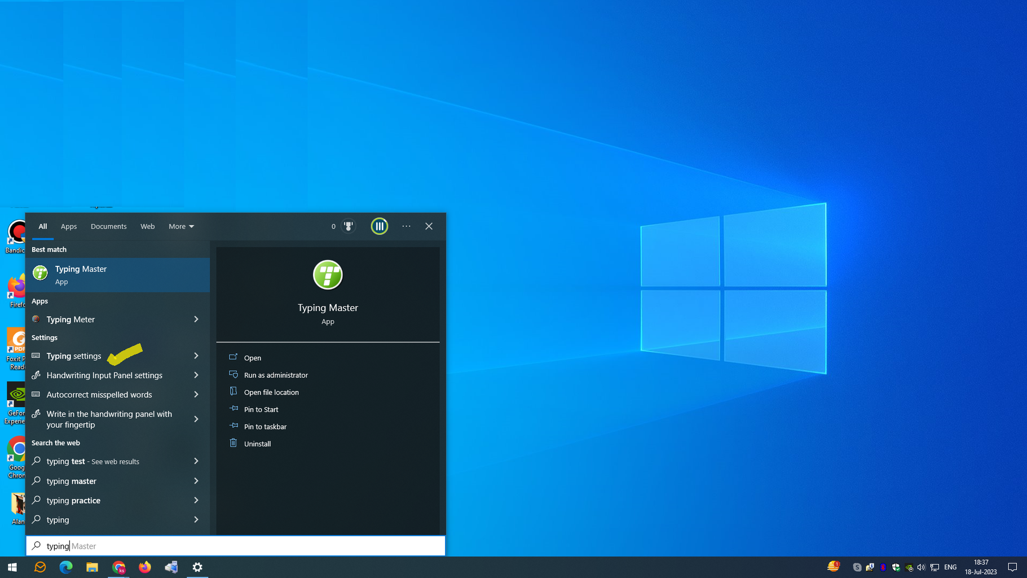This screenshot has height=578, width=1027.
Task: Open the clock and calendar flyout
Action: 981,567
